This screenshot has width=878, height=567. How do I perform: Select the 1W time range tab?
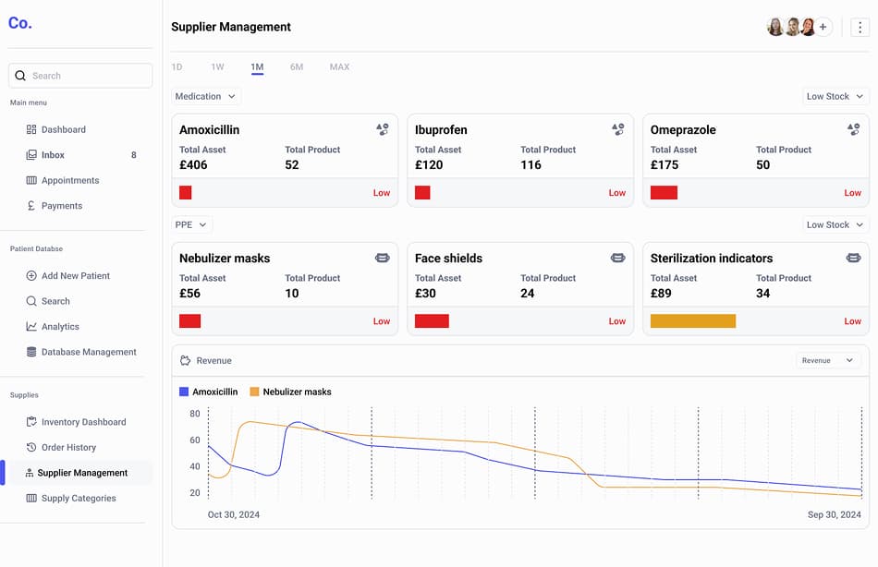point(217,67)
